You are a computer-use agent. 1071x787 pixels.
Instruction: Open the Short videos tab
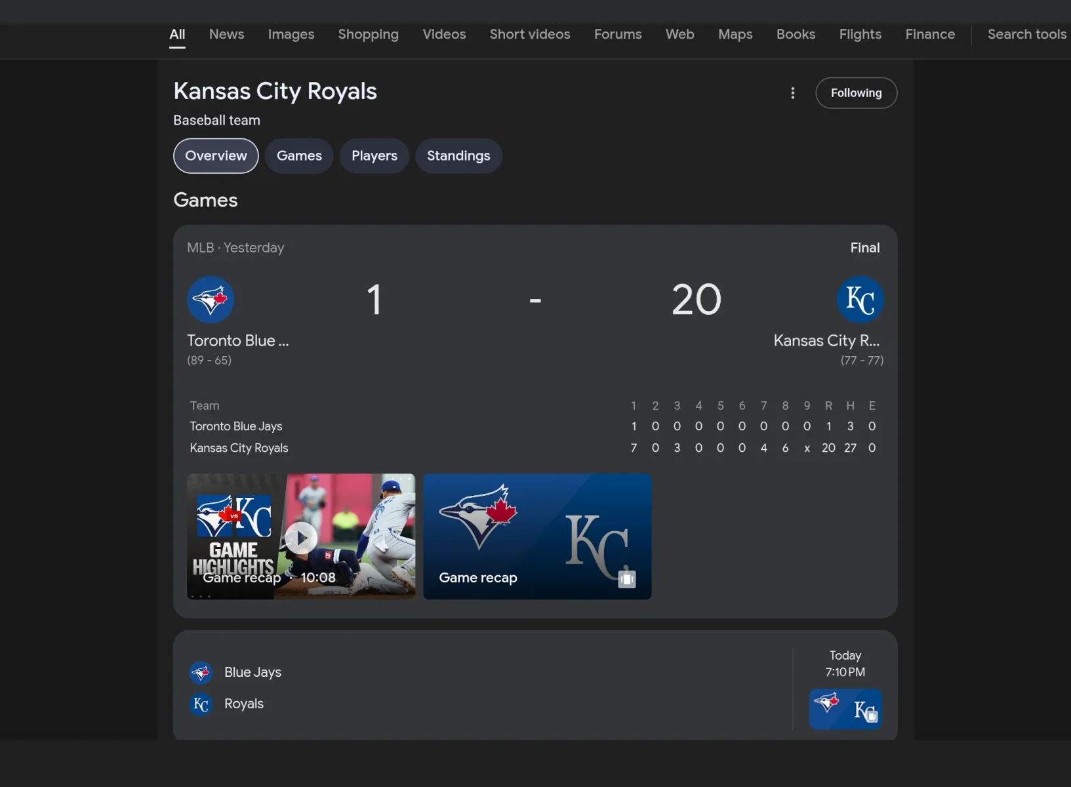(x=530, y=35)
